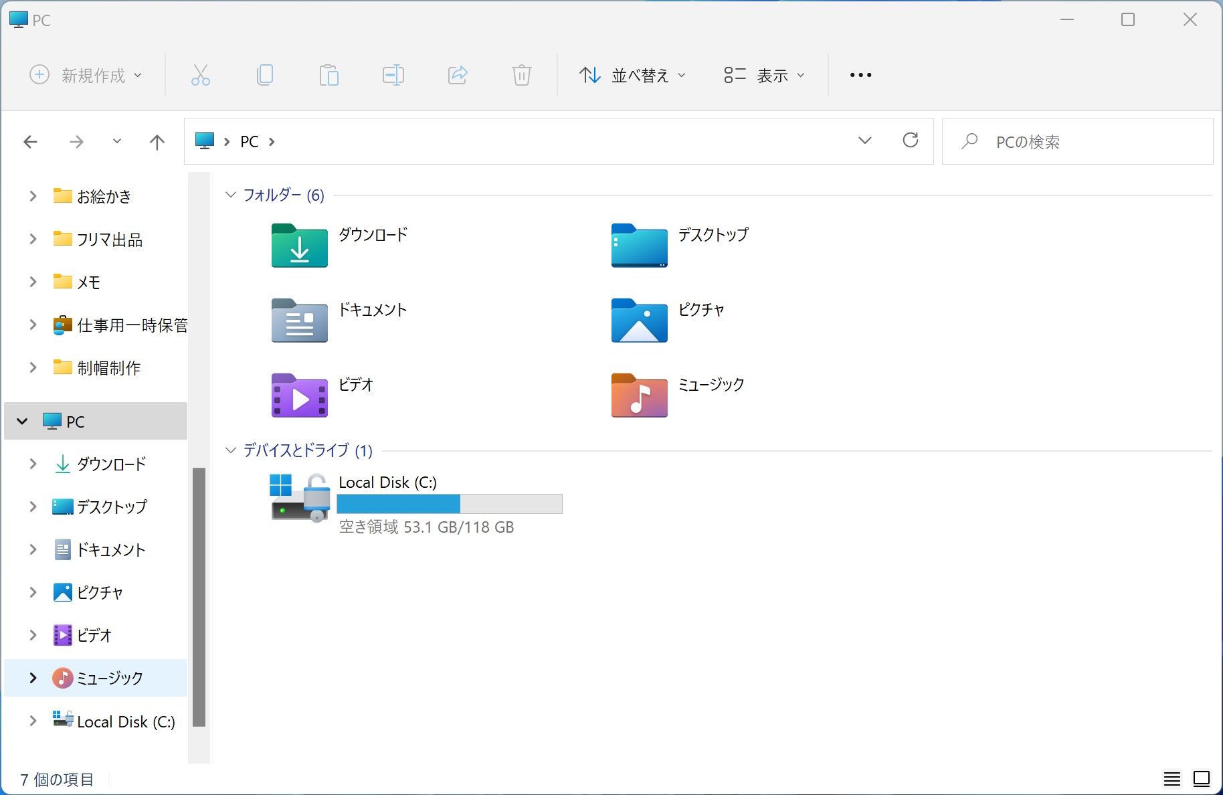This screenshot has height=795, width=1223.
Task: Collapse the デバイスとドライブ group
Action: coord(231,450)
